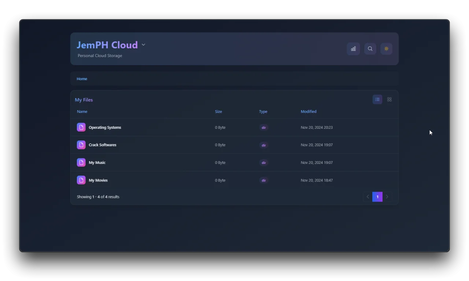Screen dimensions: 469x281
Task: Go to Home breadcrumb
Action: point(82,79)
